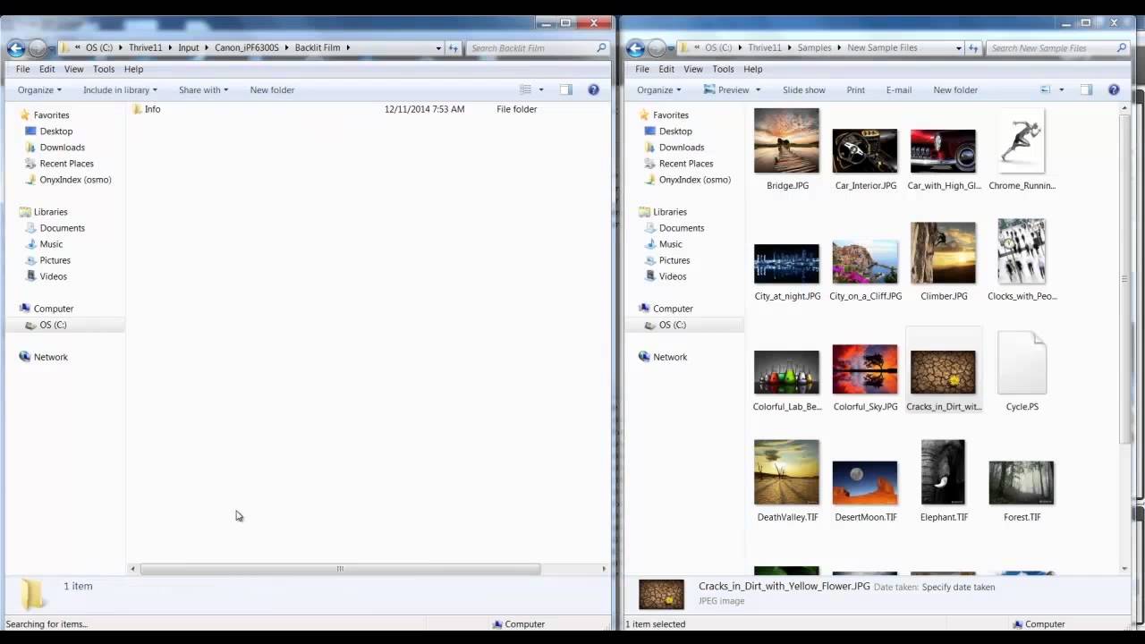Open Share with dropdown
The width and height of the screenshot is (1145, 644).
[203, 89]
